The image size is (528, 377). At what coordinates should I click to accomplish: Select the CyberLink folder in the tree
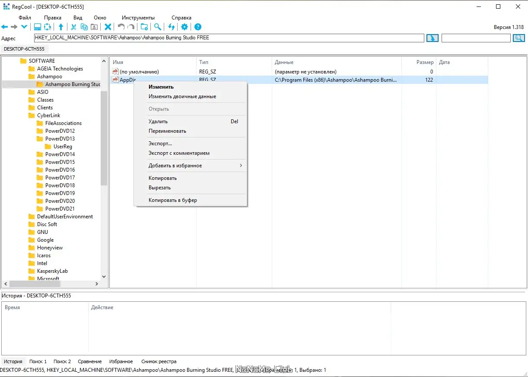tap(48, 115)
